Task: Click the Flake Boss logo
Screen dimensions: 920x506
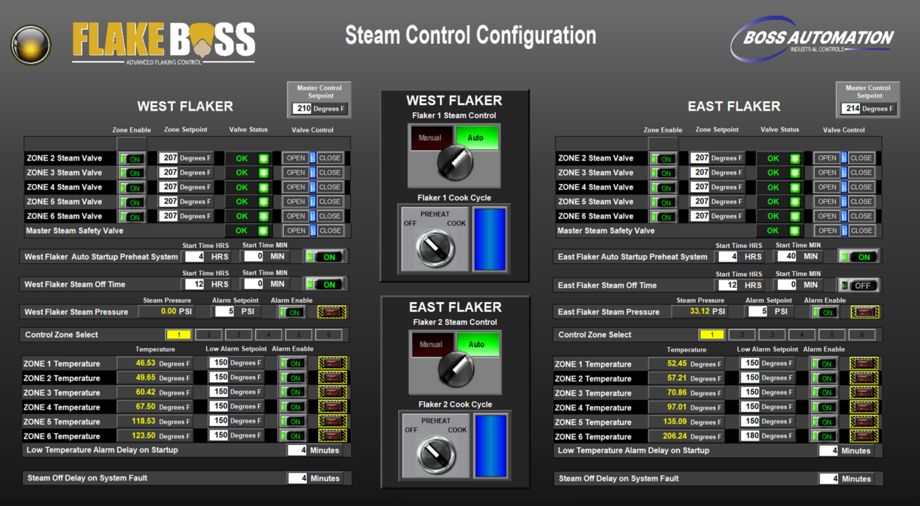Action: [x=162, y=42]
